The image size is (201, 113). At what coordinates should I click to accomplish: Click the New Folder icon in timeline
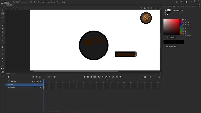click(12, 81)
